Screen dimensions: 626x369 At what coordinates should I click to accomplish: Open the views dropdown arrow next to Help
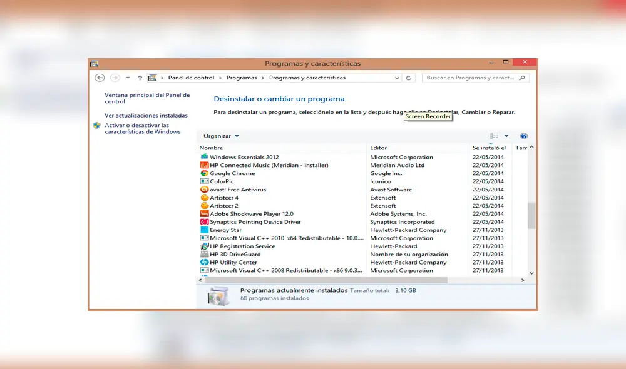coord(506,136)
